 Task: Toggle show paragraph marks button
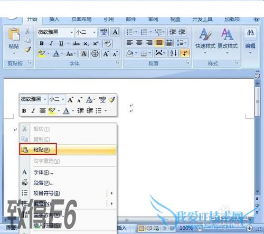[x=185, y=53]
